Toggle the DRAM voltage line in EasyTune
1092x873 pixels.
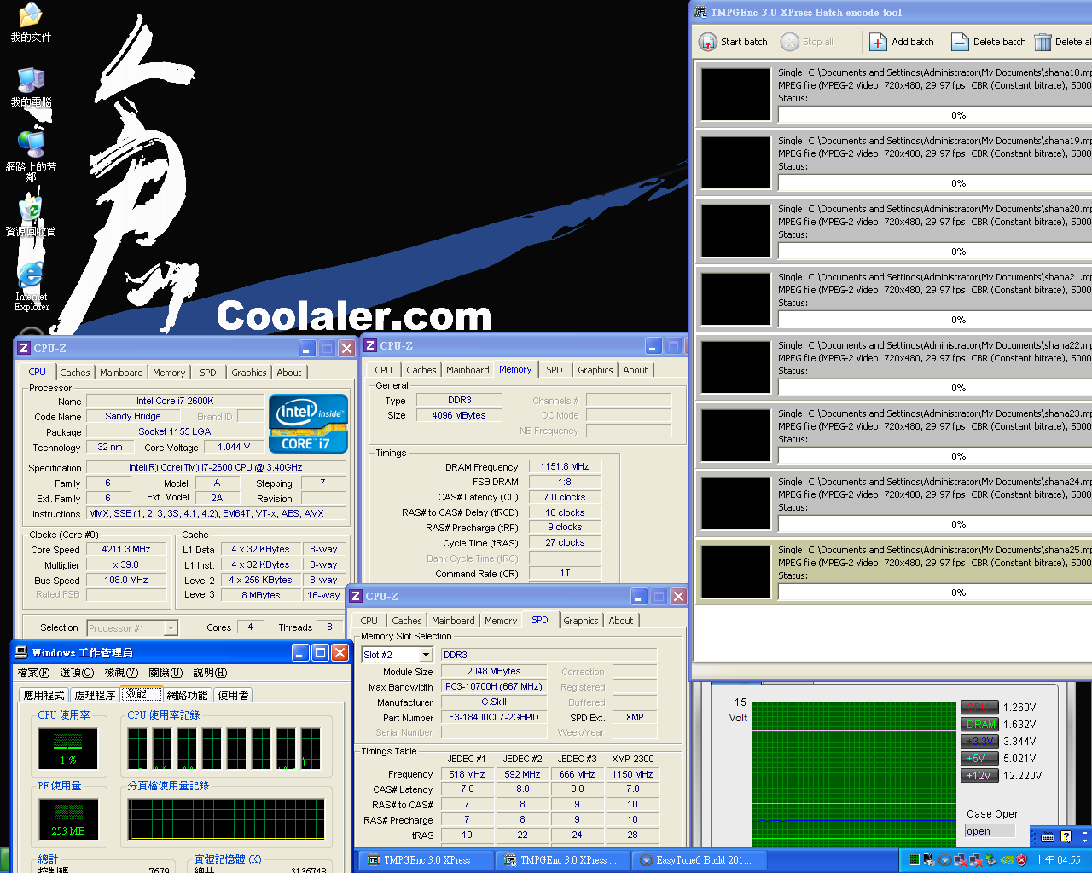pos(979,724)
